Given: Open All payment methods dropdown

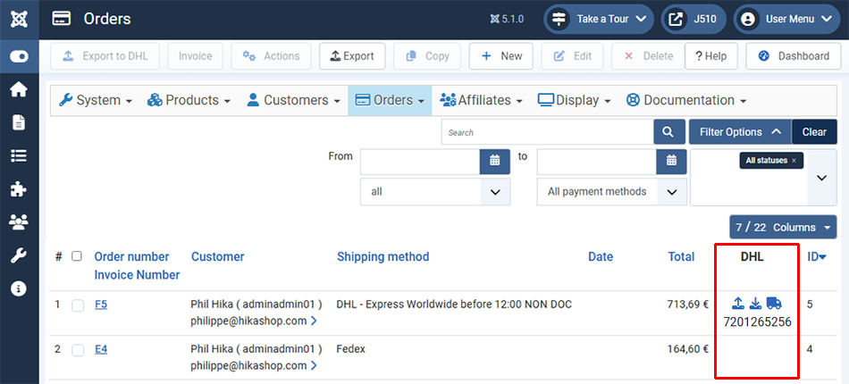Looking at the screenshot, I should coord(612,191).
